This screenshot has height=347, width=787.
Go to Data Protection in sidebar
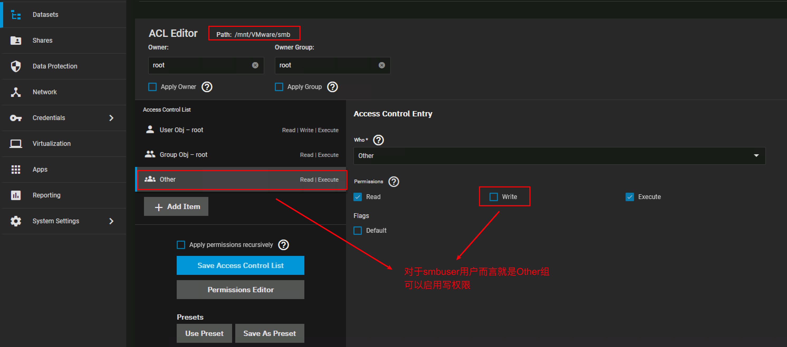coord(55,66)
